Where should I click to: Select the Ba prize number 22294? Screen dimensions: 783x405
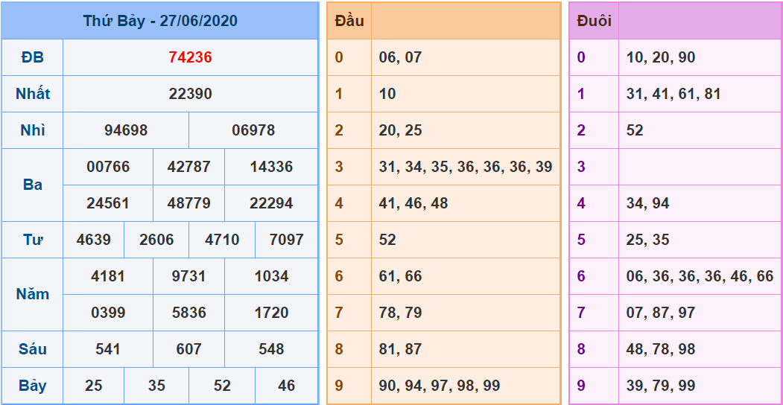[271, 203]
